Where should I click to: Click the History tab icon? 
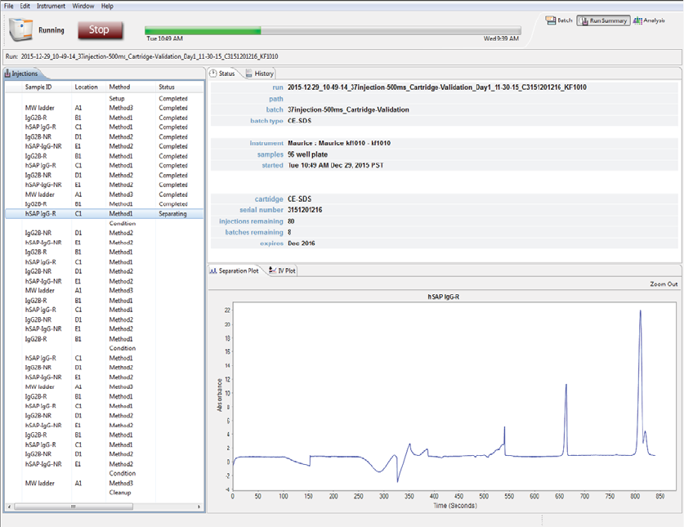pos(249,74)
